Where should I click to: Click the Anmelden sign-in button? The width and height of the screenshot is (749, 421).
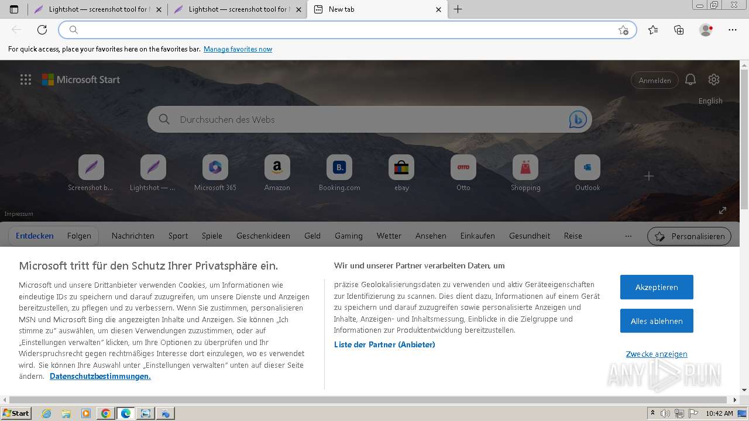pos(655,80)
